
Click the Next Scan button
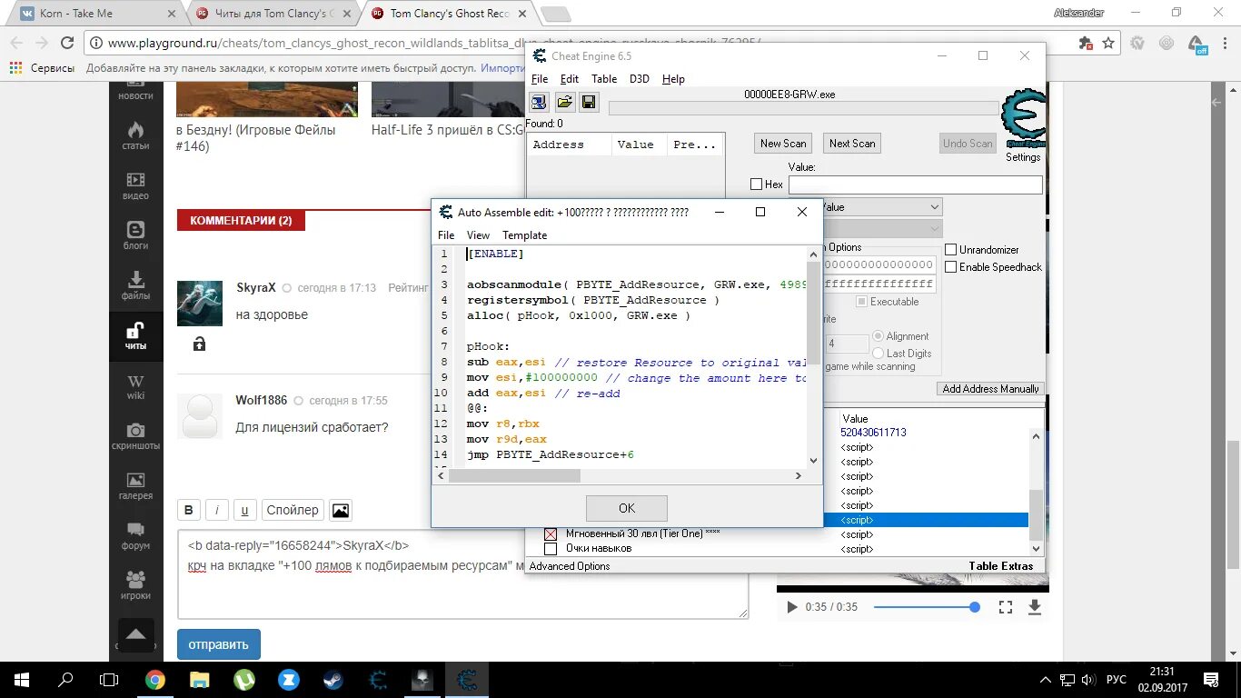click(852, 144)
